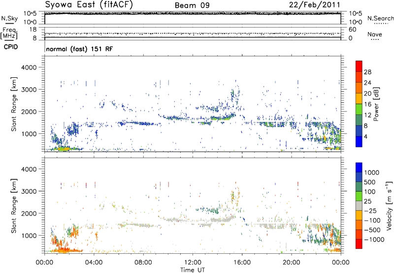Select the light green 25–100 Velocity colour segment
This screenshot has height=273, width=394.
pos(359,196)
